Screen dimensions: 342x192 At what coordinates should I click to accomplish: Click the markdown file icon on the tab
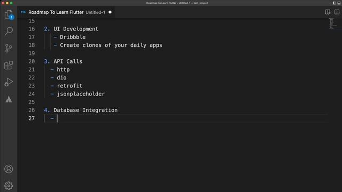[24, 12]
